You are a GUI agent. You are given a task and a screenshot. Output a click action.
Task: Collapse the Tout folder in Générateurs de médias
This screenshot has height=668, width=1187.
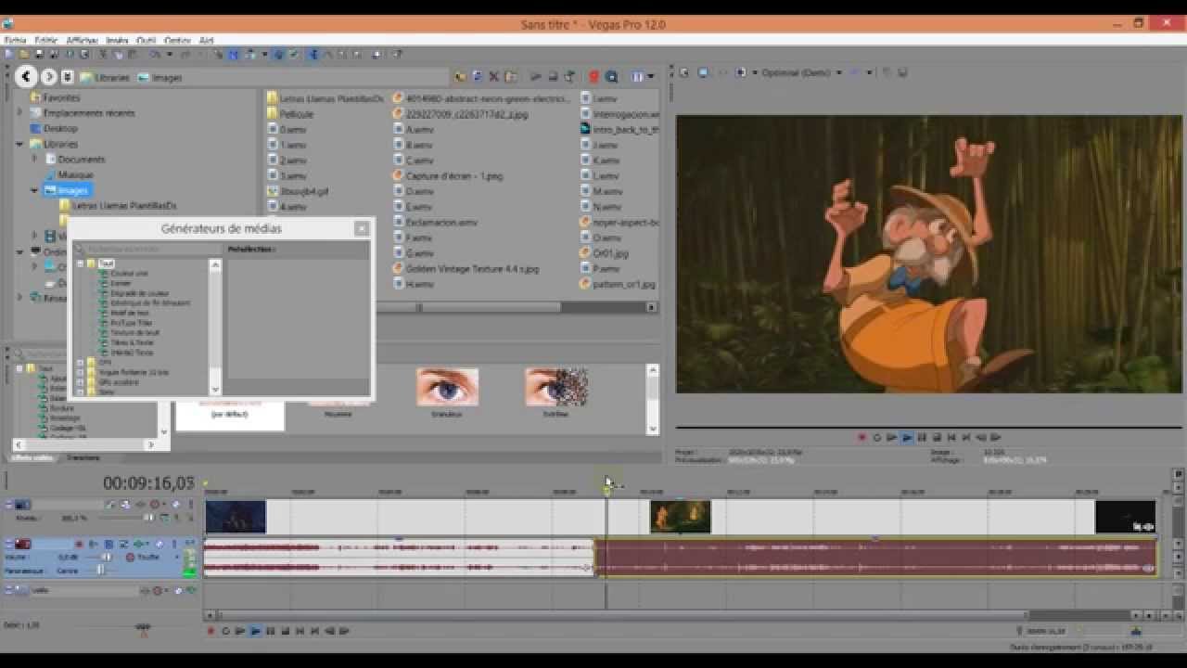(x=81, y=263)
